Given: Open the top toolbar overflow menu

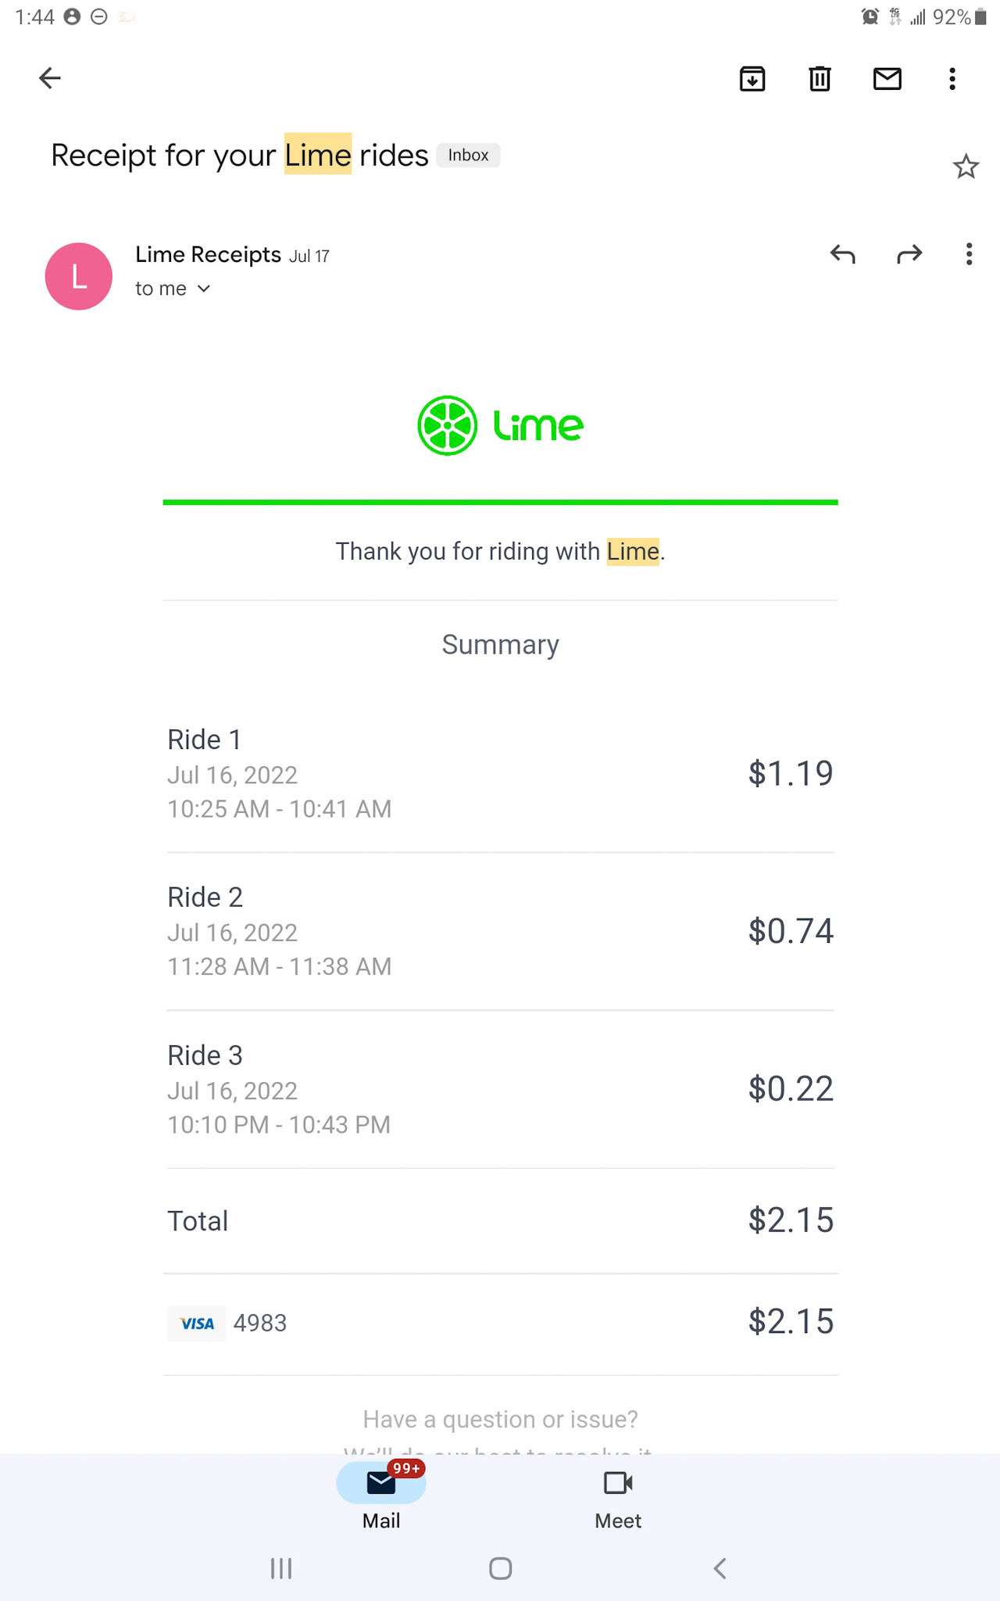Looking at the screenshot, I should click(952, 79).
